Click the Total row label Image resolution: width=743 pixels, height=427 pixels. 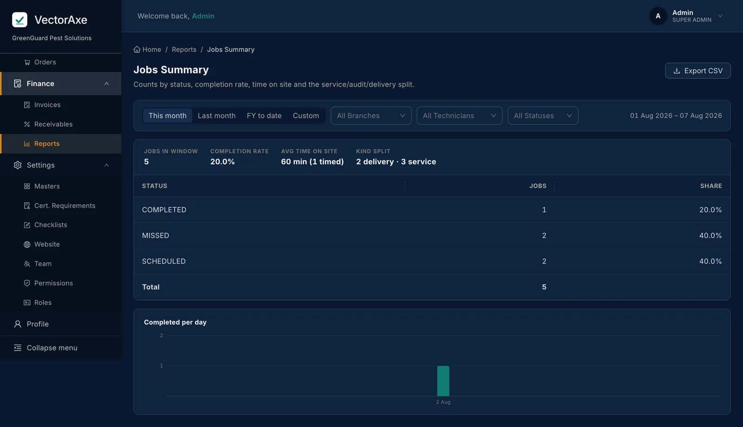click(x=150, y=287)
